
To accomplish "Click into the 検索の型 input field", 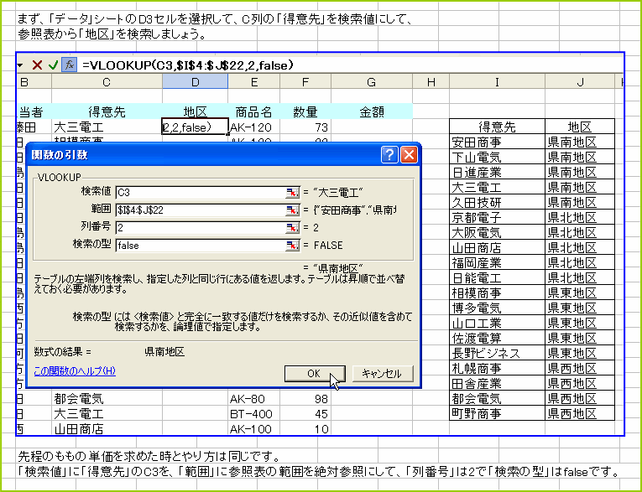I will coord(201,246).
